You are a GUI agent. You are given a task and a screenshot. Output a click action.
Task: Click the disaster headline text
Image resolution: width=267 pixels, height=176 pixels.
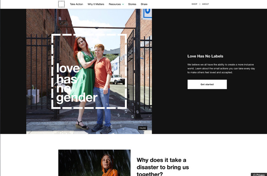[x=163, y=167]
